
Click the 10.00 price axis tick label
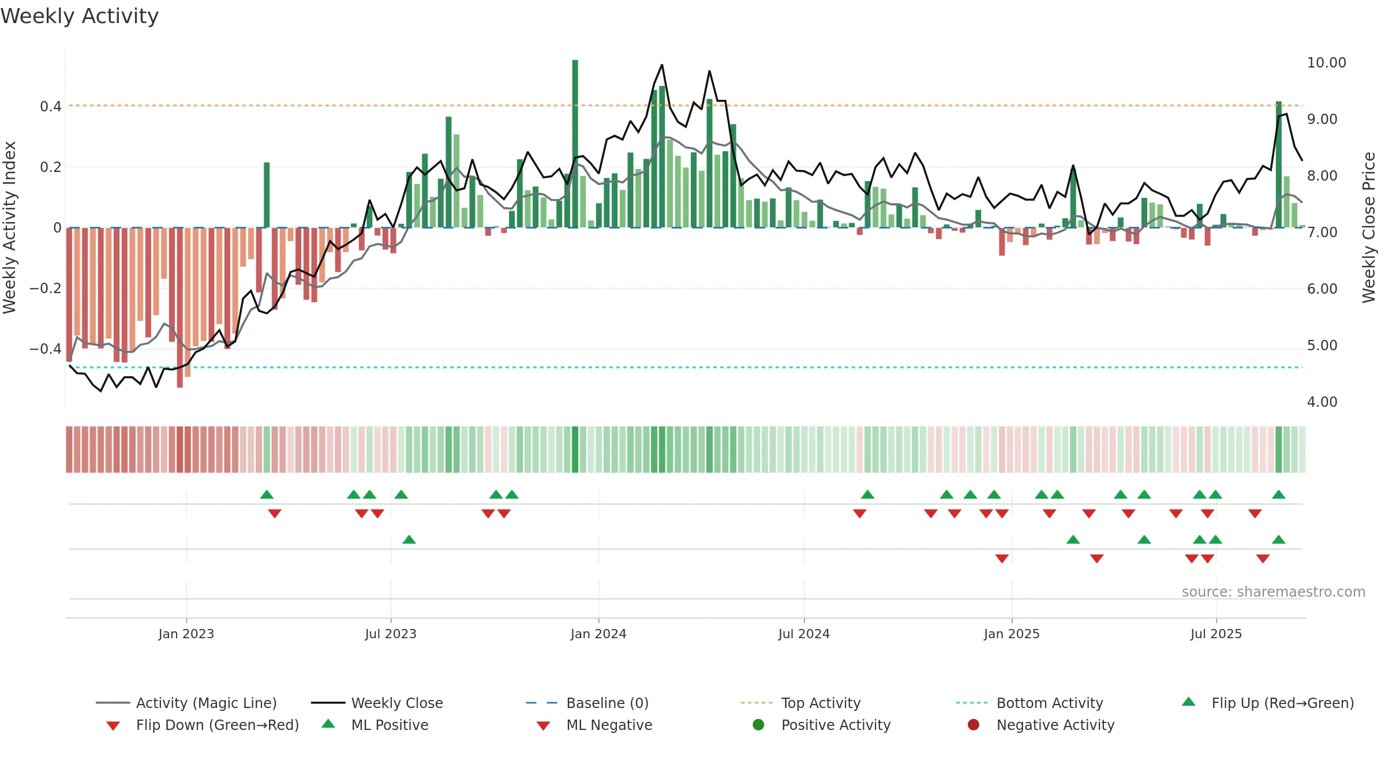point(1327,62)
